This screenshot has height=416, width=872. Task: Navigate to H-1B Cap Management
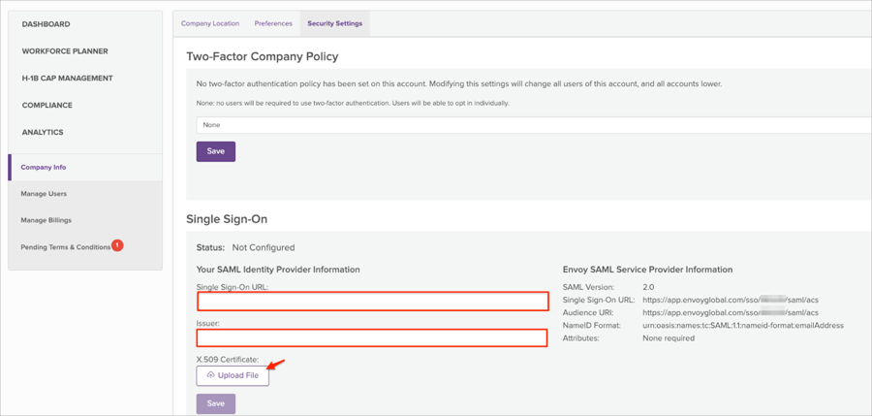pos(67,79)
